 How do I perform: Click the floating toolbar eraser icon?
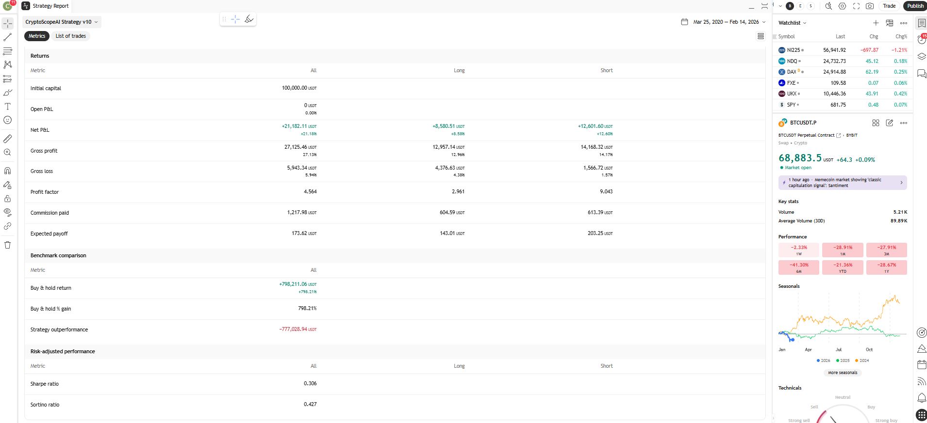[x=249, y=19]
